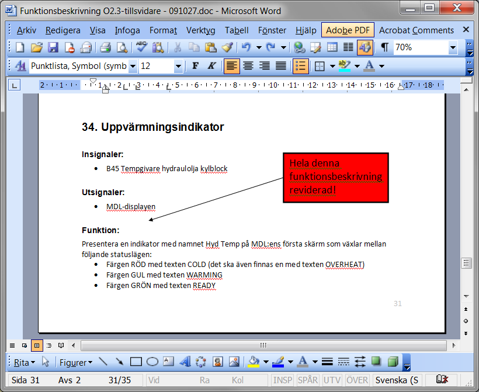Open the style name dropdown

point(133,66)
